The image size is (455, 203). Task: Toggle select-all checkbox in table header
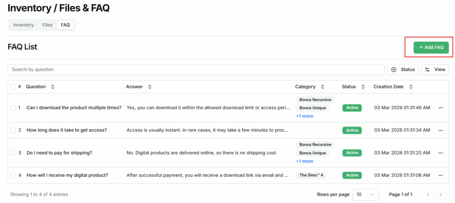[13, 87]
